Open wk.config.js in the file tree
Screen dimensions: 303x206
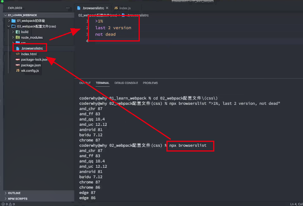(30, 71)
